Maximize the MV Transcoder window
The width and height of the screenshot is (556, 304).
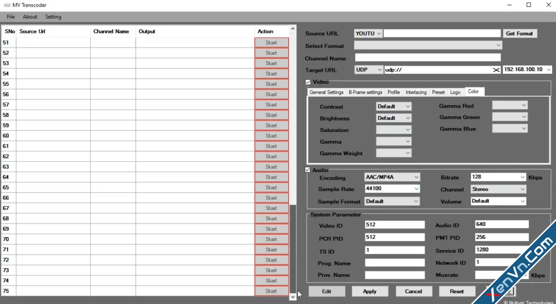529,5
